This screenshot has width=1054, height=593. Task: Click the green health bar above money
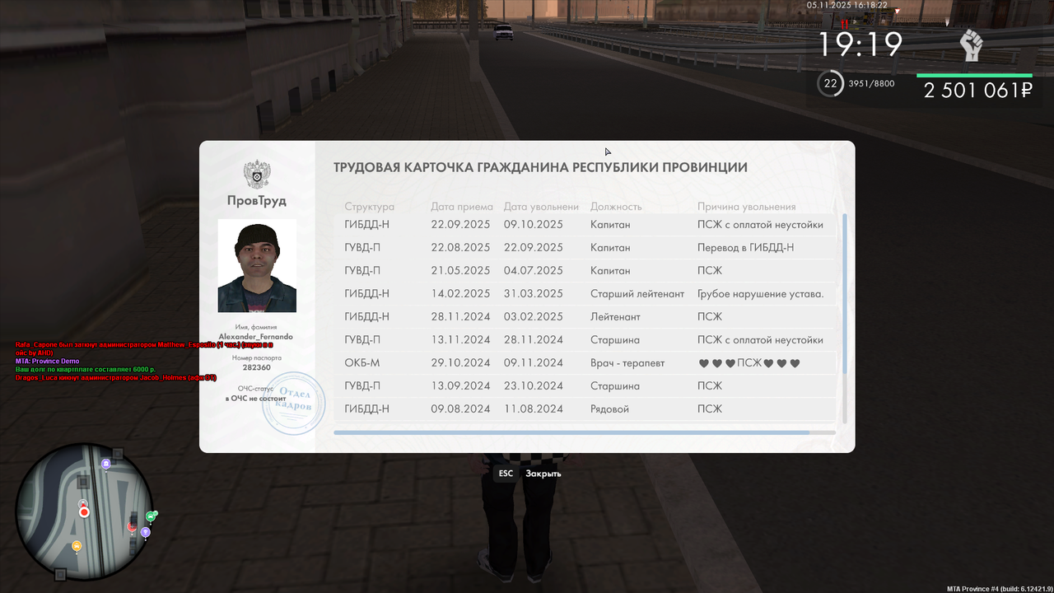pyautogui.click(x=975, y=76)
